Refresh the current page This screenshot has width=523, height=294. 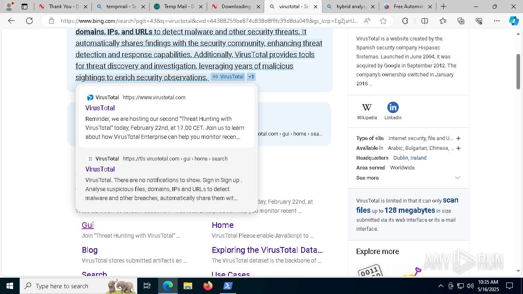[29, 21]
